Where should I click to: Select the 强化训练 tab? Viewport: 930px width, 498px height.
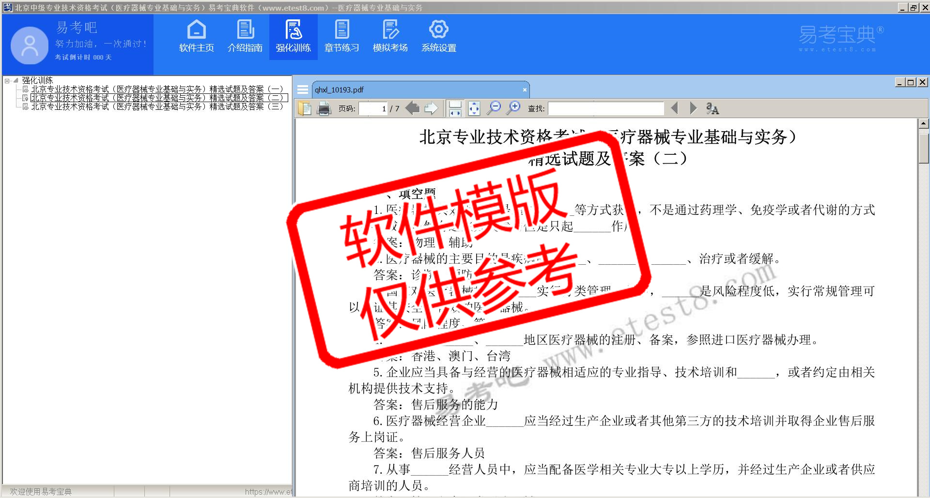tap(293, 37)
